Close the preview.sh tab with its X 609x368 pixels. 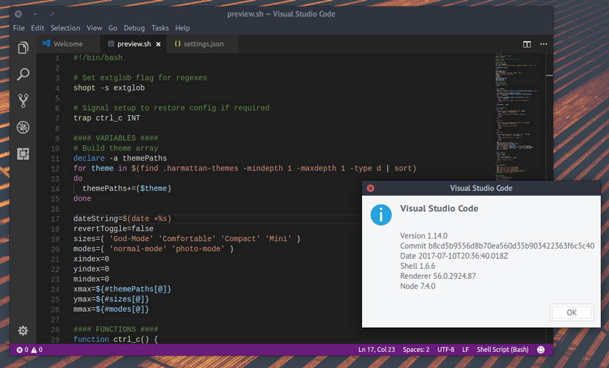click(158, 44)
